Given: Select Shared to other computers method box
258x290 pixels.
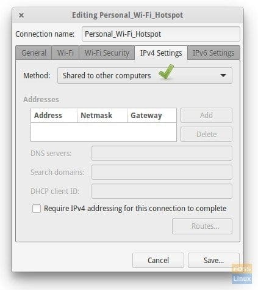Looking at the screenshot, I should coord(145,76).
